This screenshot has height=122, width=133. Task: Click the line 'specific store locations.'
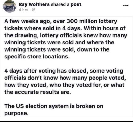(x=37, y=57)
